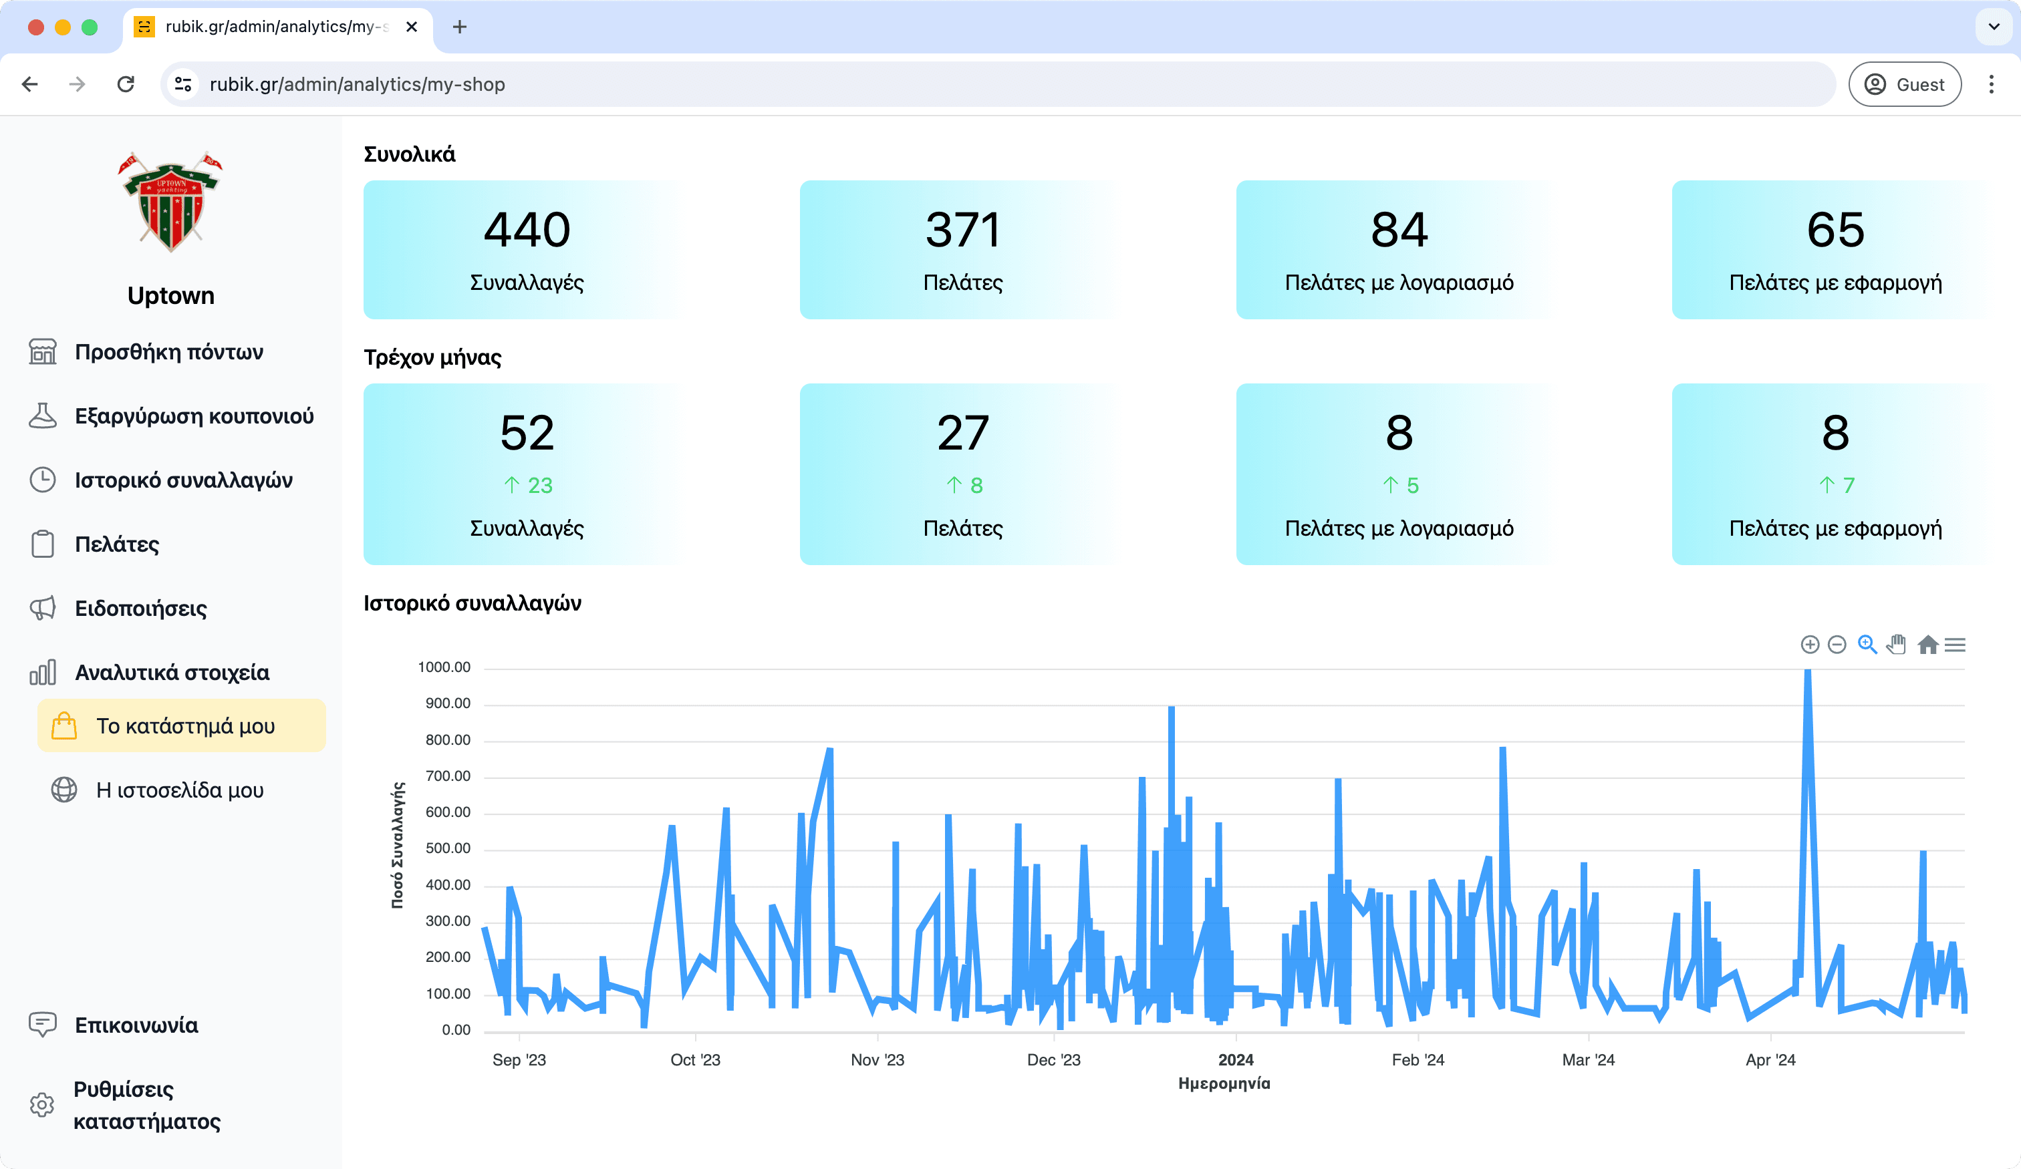Open the chart hamburger export menu
Viewport: 2021px width, 1169px height.
(x=1956, y=645)
